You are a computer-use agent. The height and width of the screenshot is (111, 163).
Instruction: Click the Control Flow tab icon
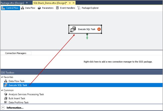pos(3,8)
